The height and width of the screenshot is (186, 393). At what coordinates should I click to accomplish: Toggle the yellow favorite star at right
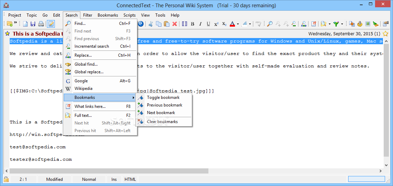(385, 34)
